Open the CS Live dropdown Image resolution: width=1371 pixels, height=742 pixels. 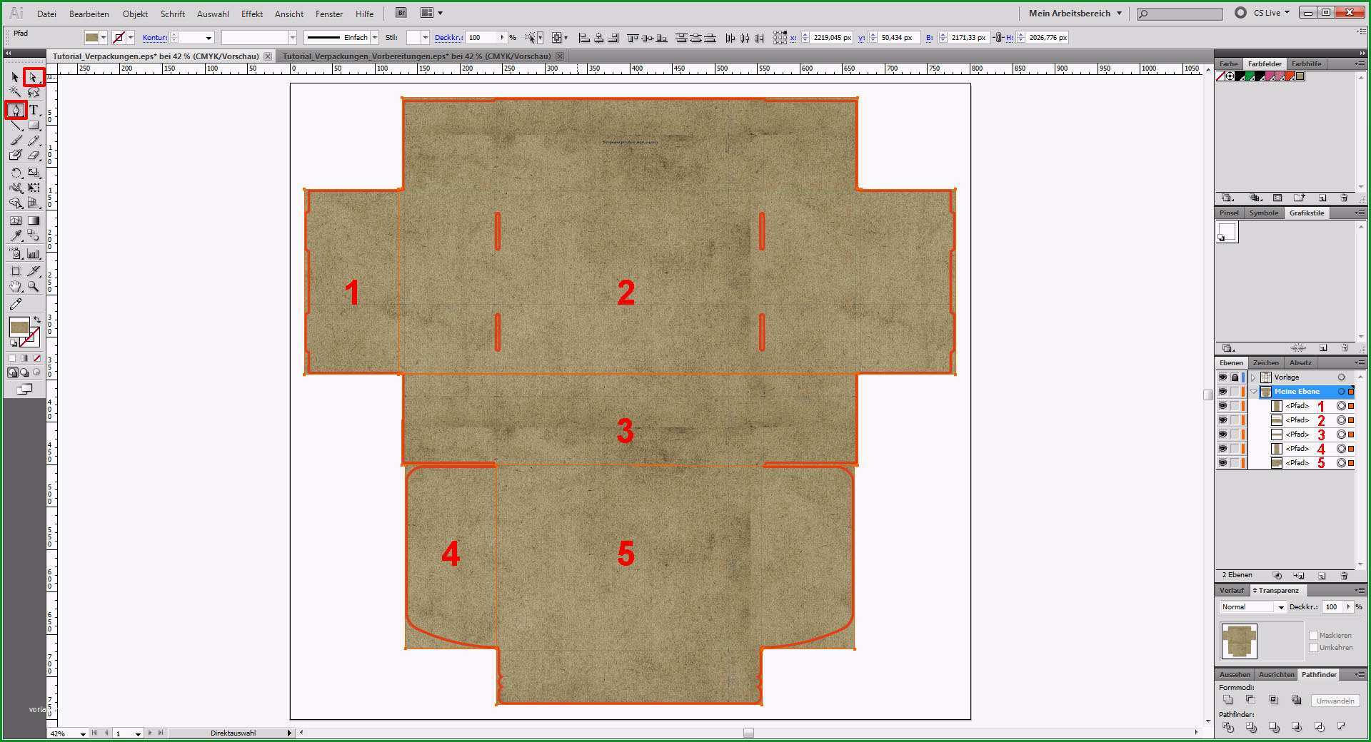(x=1272, y=13)
